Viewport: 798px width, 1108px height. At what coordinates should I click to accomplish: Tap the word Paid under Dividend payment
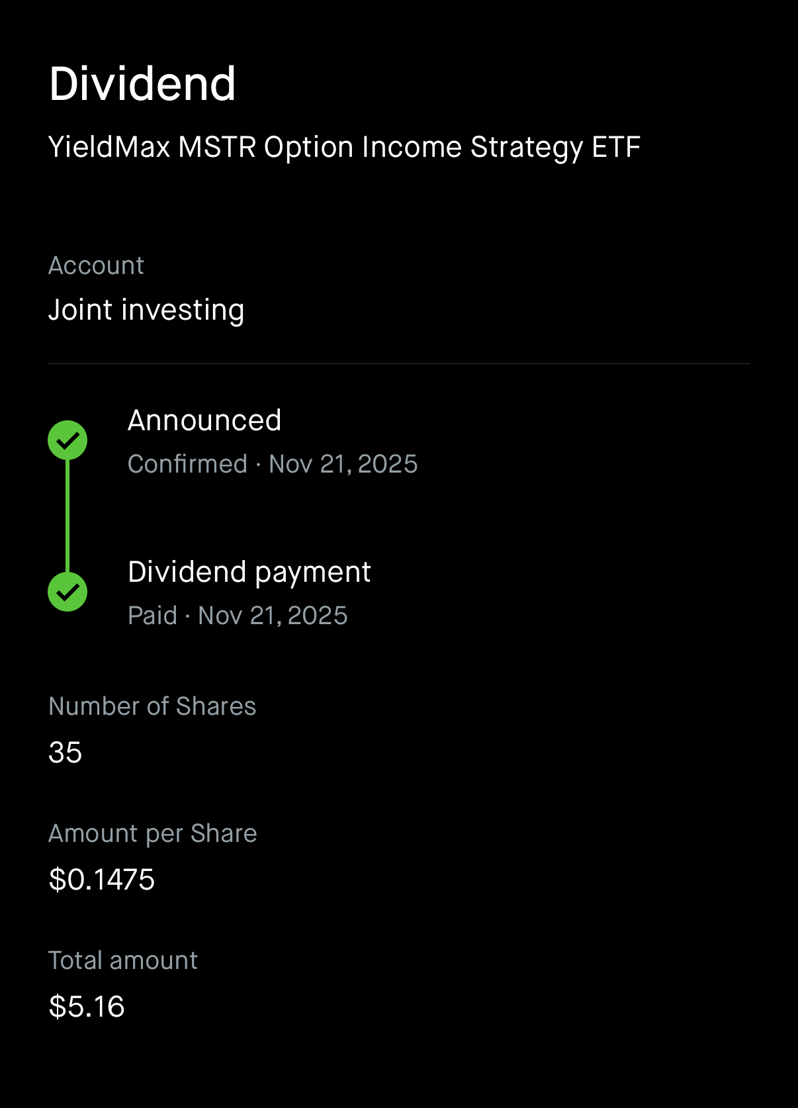coord(152,616)
